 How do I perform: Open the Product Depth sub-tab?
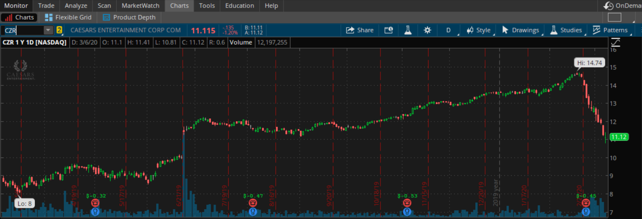click(x=129, y=17)
